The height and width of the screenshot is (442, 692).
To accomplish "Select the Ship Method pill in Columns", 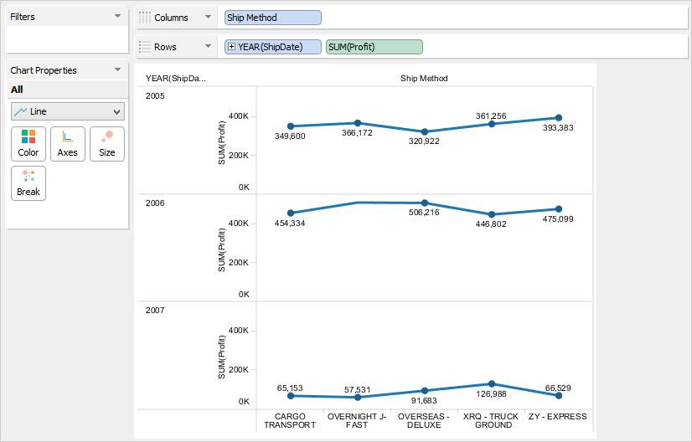I will click(x=273, y=18).
